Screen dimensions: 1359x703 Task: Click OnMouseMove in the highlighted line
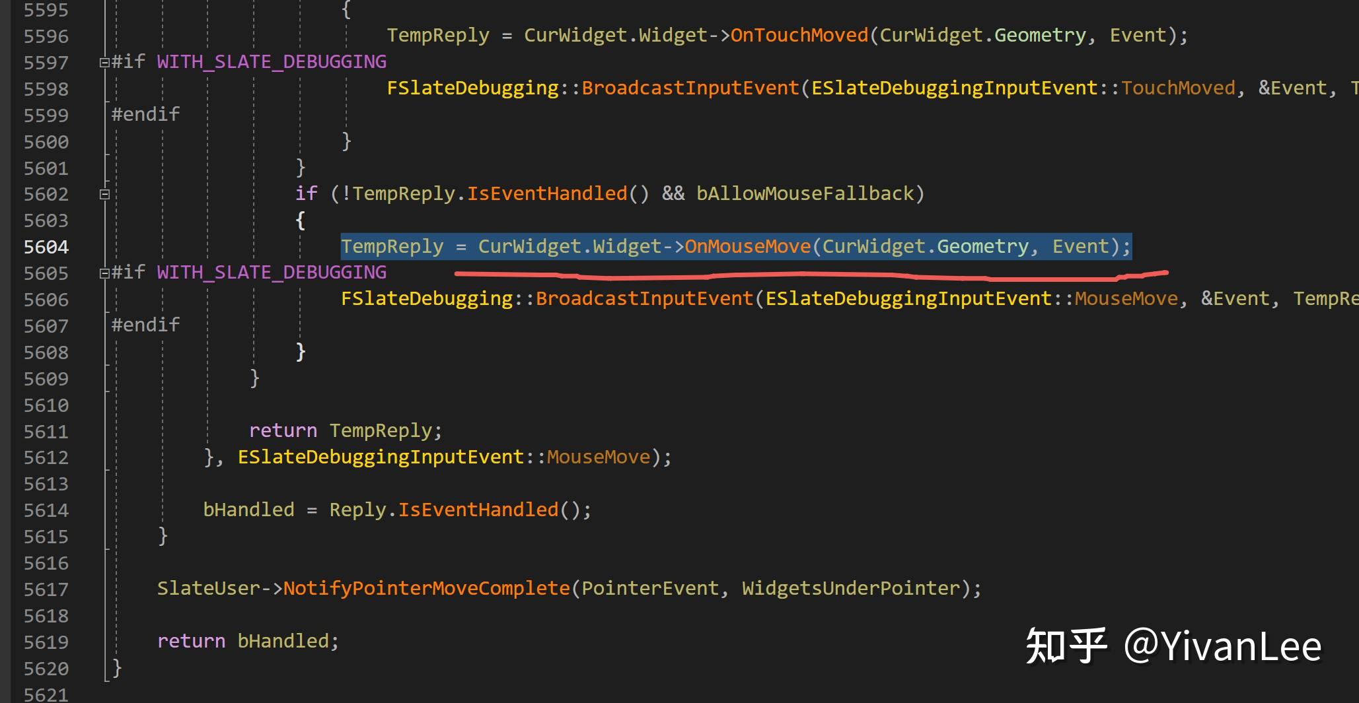click(748, 247)
